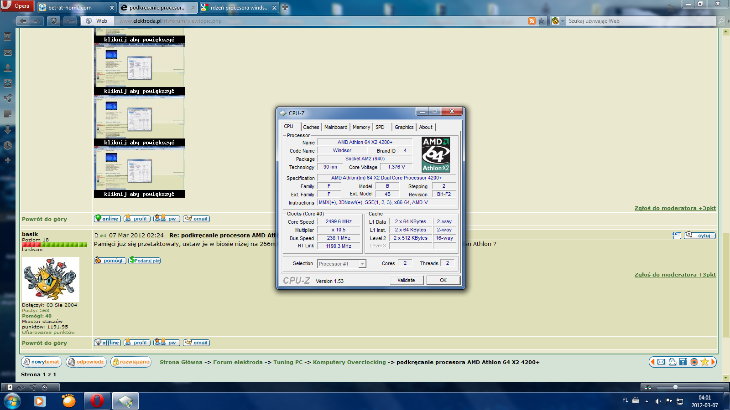The width and height of the screenshot is (730, 410).
Task: Open the Mainboard tab in CPU-Z
Action: [x=336, y=127]
